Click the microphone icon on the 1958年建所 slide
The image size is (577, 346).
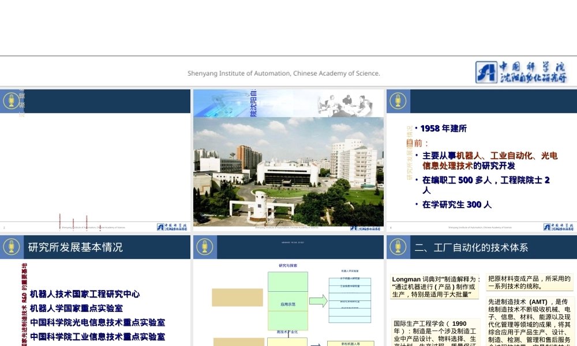(398, 101)
